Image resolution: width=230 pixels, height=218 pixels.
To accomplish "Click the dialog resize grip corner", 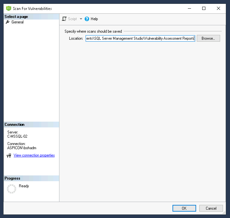I will 224,213.
